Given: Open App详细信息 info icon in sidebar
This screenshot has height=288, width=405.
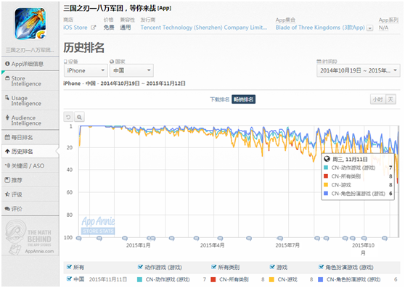Looking at the screenshot, I should click(7, 64).
